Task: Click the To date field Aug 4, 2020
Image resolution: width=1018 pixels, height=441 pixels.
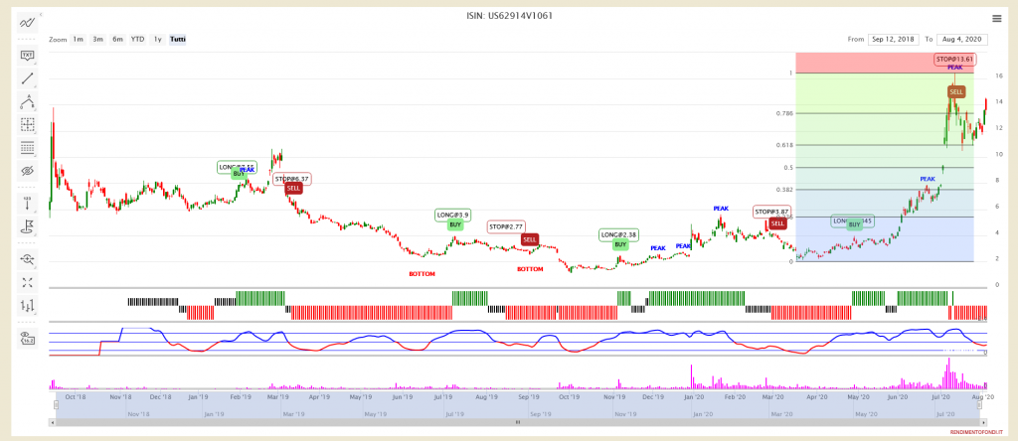Action: [x=962, y=39]
